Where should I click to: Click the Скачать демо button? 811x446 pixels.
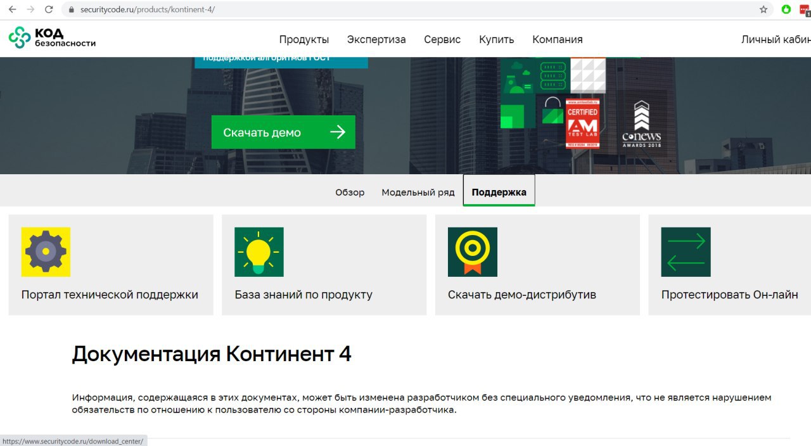(283, 132)
